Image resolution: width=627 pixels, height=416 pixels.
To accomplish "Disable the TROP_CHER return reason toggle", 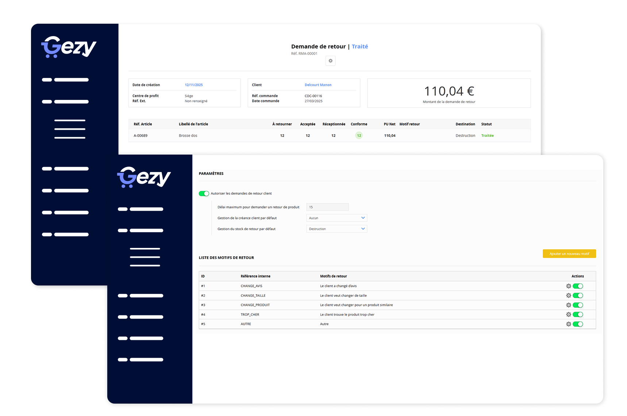I will click(x=578, y=315).
